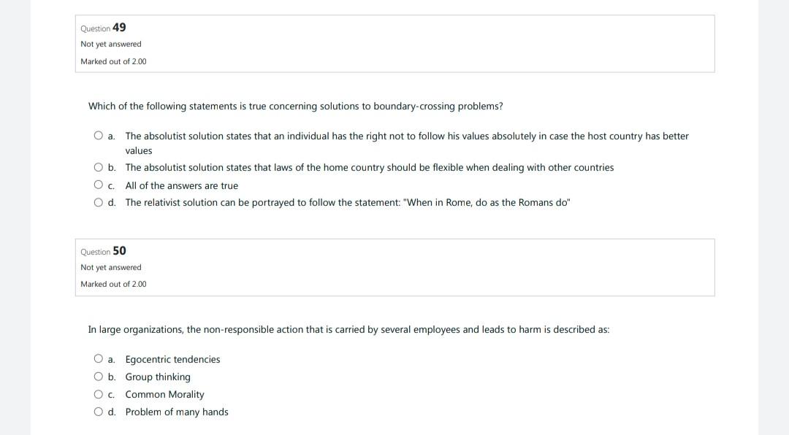789x435 pixels.
Task: Click 'Marked out of 2.00' for Question 49
Action: click(x=113, y=61)
